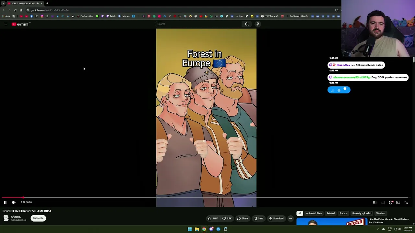415x233 pixels.
Task: Open the Windows Start menu
Action: 190,229
